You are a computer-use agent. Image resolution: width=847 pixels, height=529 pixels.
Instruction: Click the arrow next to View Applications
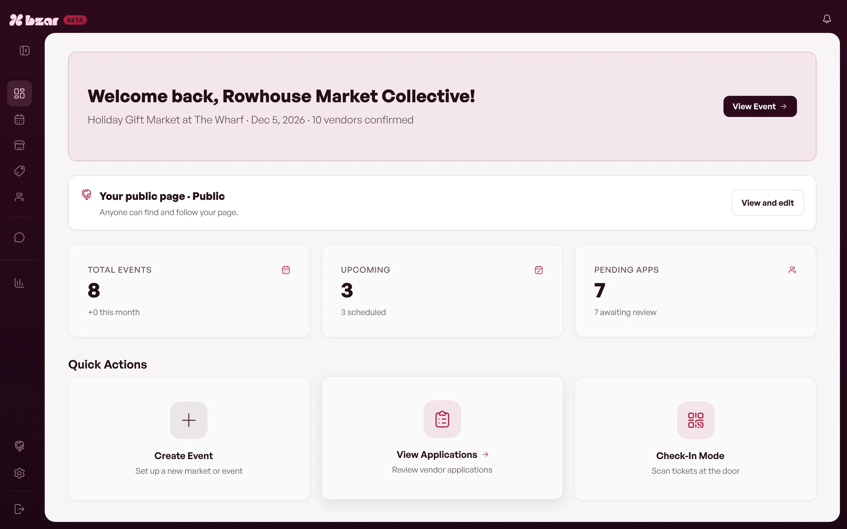click(485, 455)
